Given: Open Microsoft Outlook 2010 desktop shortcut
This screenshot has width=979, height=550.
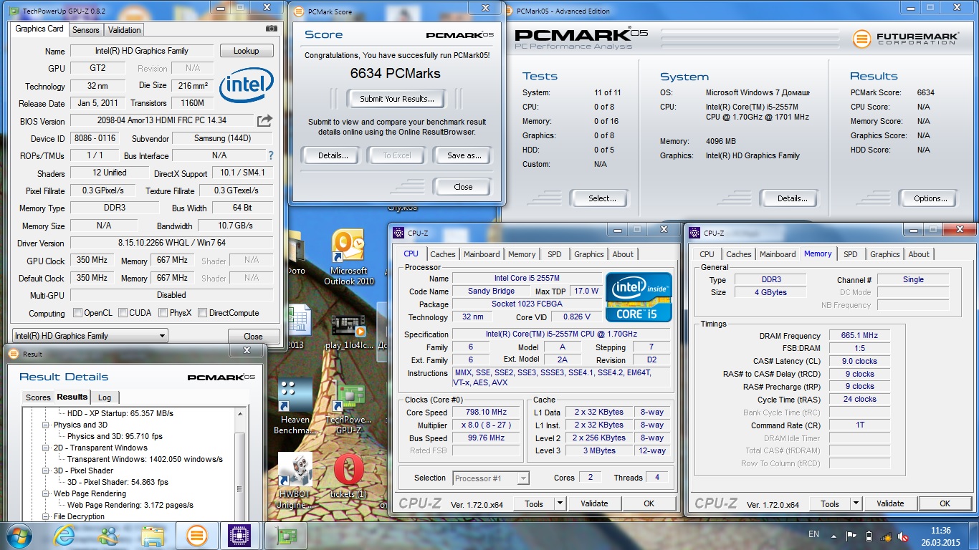Looking at the screenshot, I should pyautogui.click(x=349, y=257).
